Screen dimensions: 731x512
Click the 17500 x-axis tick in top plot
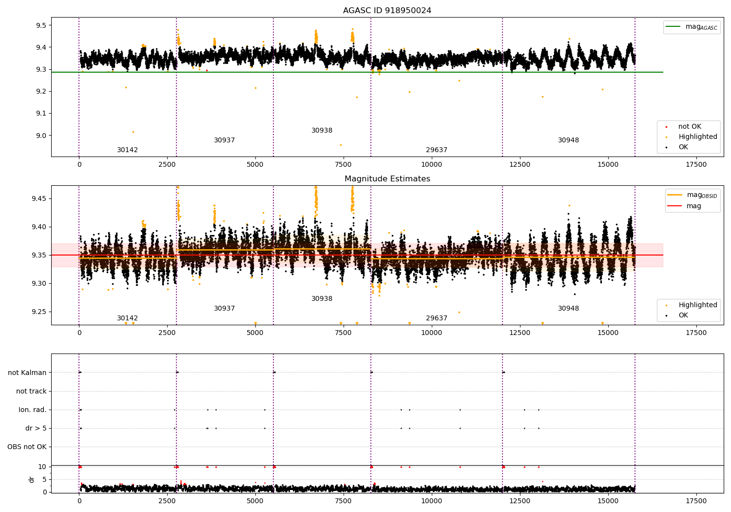click(x=696, y=164)
